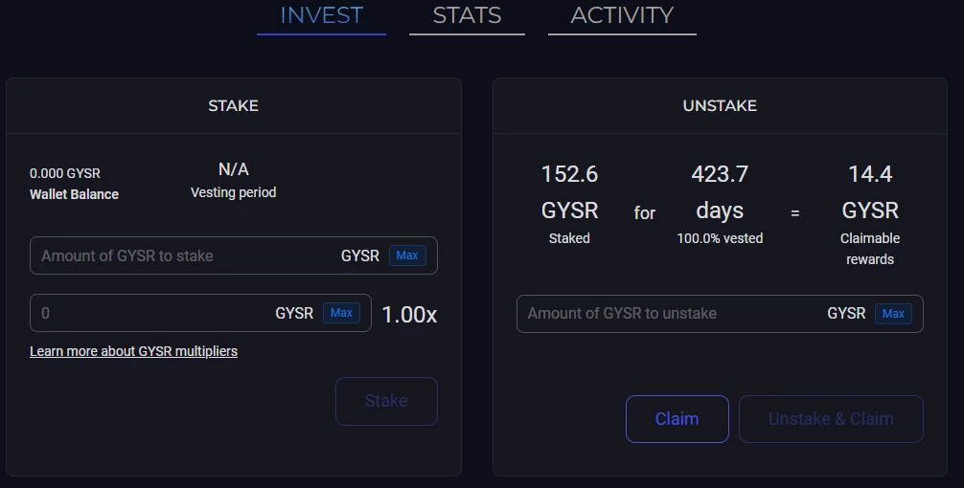Click the Claim button
The image size is (964, 488).
[x=677, y=419]
